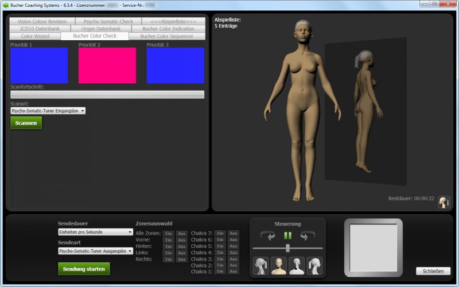Viewport: 459px width, 287px height.
Task: Disable Rechts zone with Aus
Action: [181, 259]
